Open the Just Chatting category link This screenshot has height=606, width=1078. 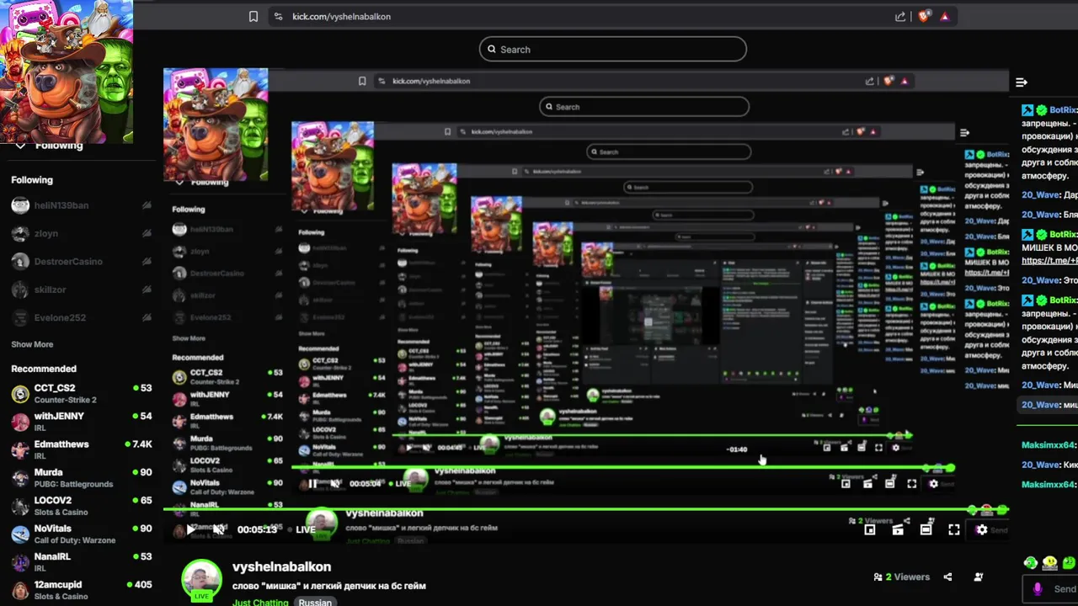260,602
